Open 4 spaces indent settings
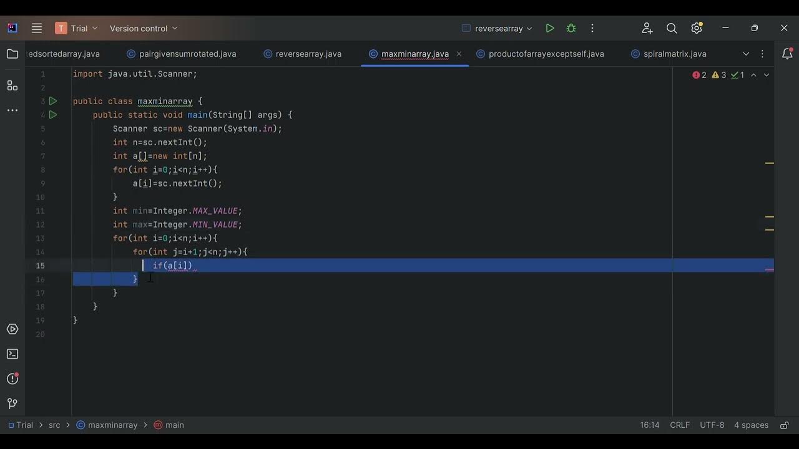The height and width of the screenshot is (449, 799). tap(751, 425)
